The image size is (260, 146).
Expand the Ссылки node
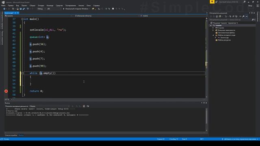[x=213, y=28]
